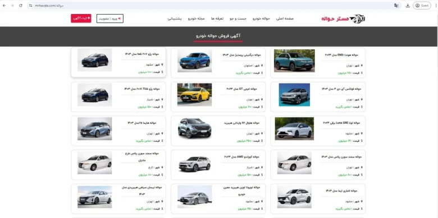438x218 pixels.
Task: Open site information icon beside the URL
Action: 31,6
